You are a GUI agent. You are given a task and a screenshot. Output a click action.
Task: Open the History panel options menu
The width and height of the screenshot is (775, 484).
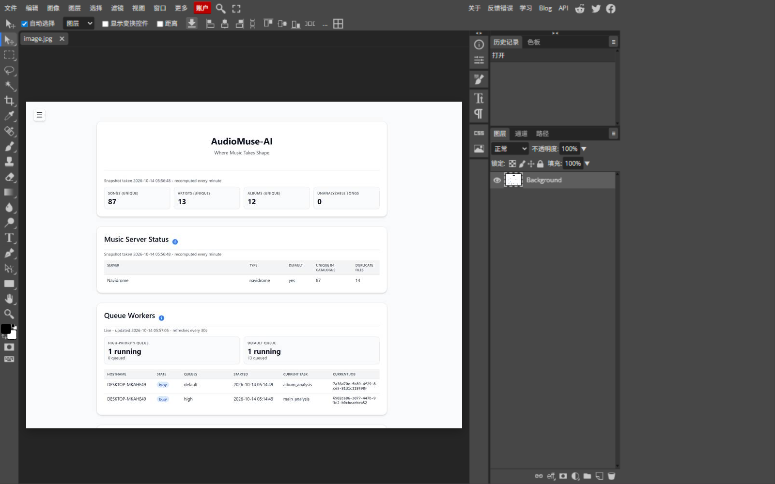(613, 42)
